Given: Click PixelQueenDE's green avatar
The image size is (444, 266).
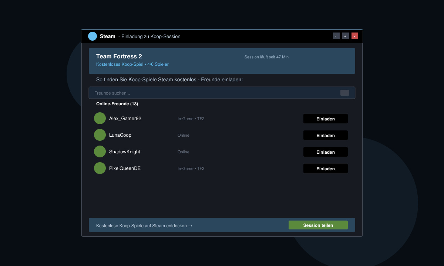Looking at the screenshot, I should click(x=100, y=168).
